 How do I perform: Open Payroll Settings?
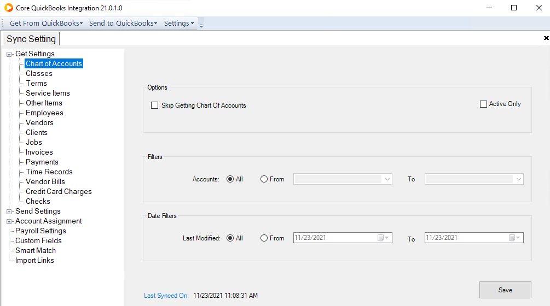[40, 231]
